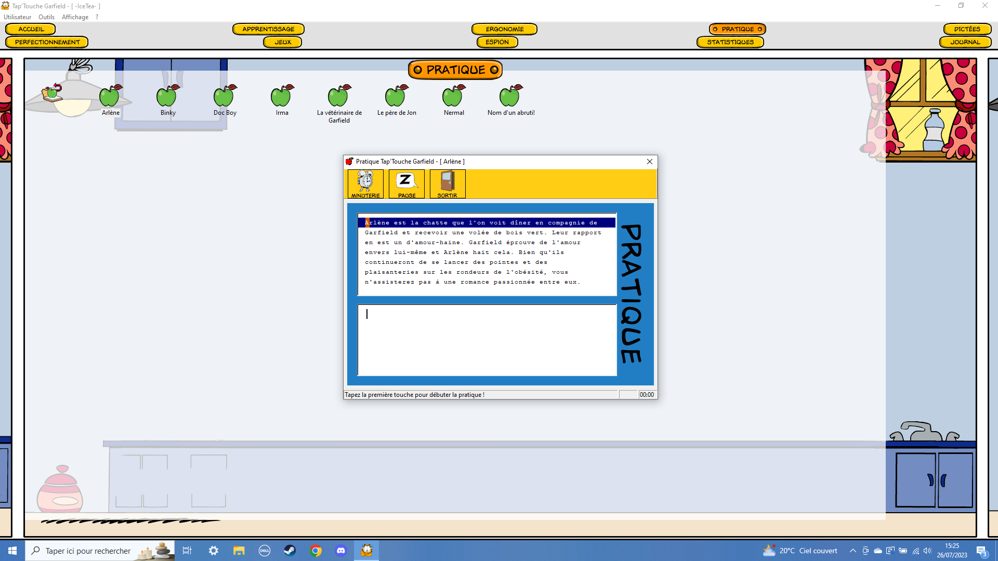Open the Minuterie alarm clock tool
This screenshot has width=998, height=561.
(365, 184)
